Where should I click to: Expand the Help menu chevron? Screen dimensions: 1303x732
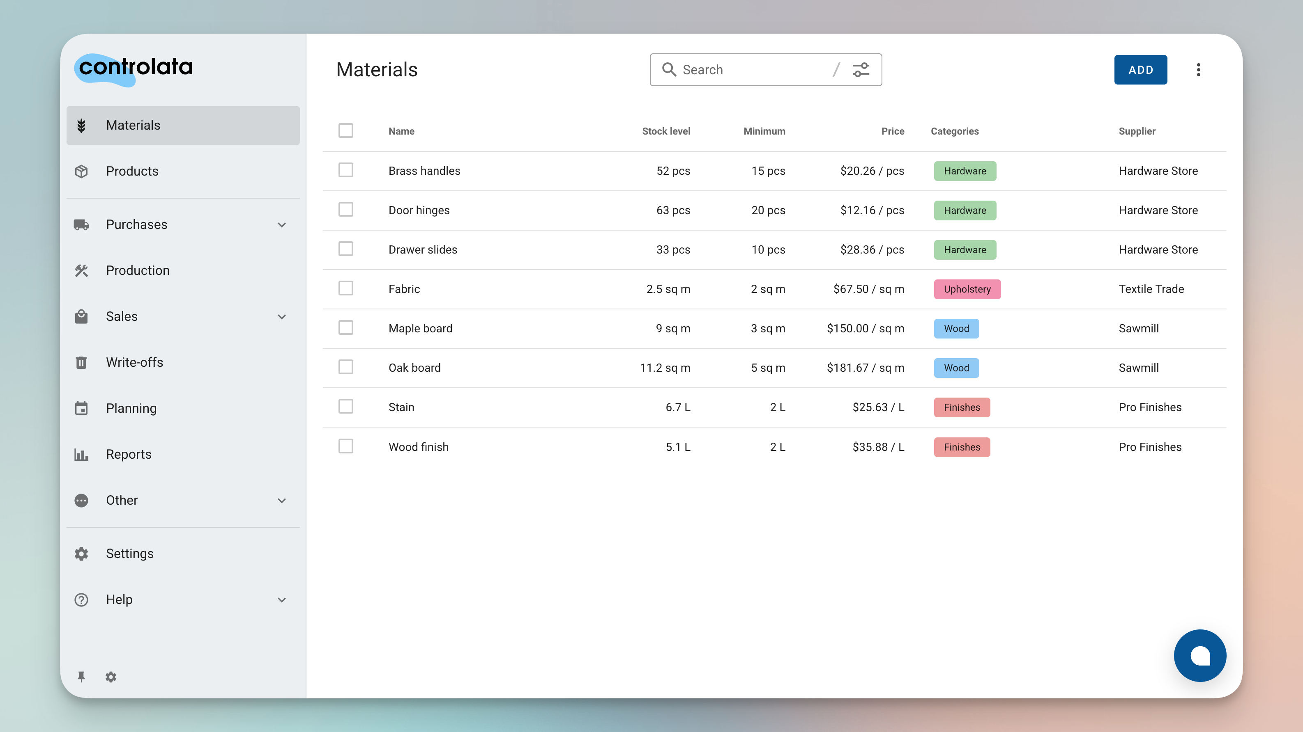pyautogui.click(x=282, y=599)
